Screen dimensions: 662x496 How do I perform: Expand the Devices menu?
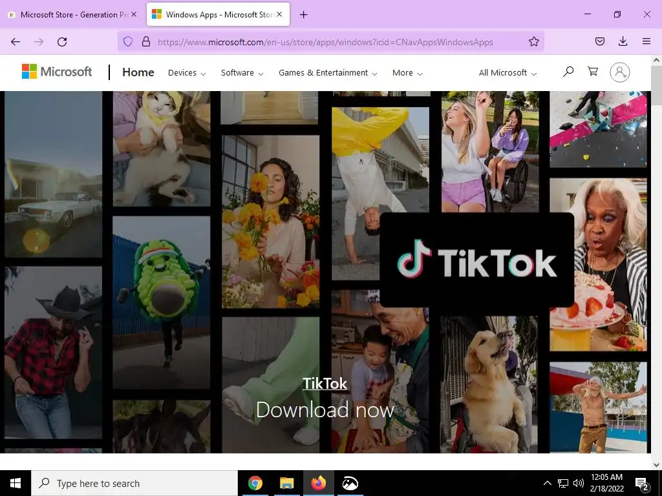click(x=187, y=72)
